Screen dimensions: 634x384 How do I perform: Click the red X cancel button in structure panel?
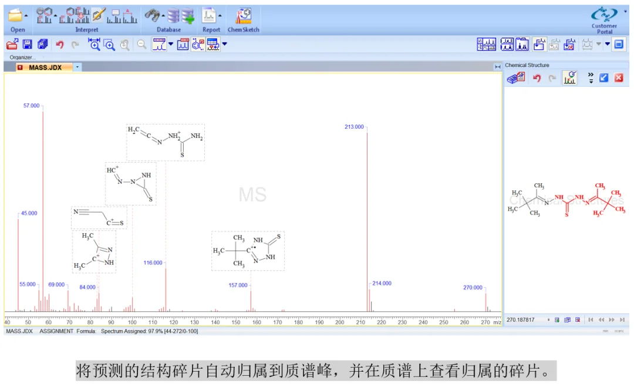click(x=619, y=78)
